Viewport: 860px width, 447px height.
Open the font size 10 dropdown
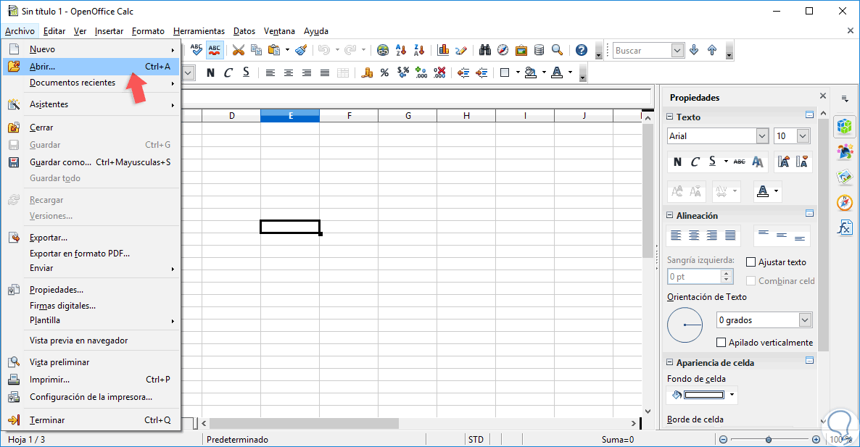pyautogui.click(x=803, y=136)
